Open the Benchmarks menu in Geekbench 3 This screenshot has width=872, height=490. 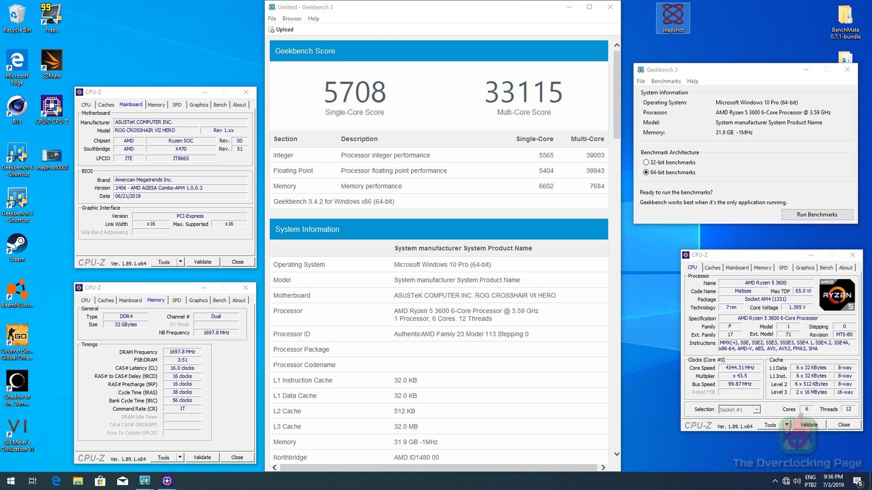(x=665, y=81)
